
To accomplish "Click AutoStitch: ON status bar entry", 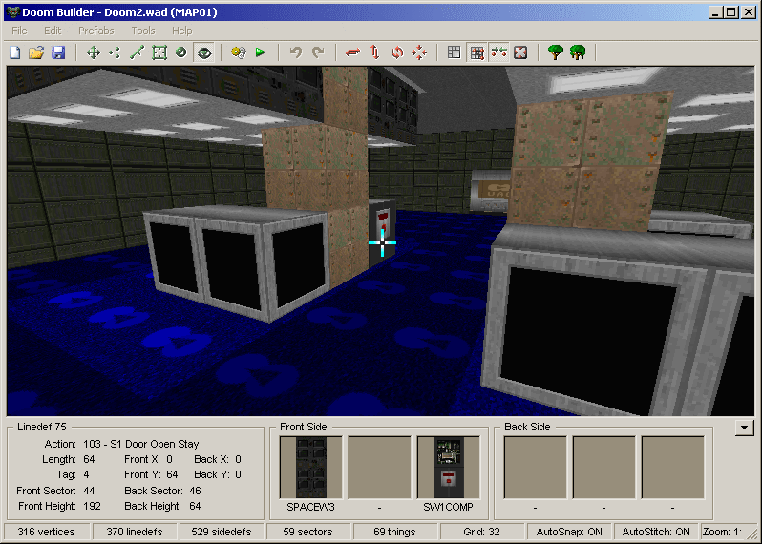I will [656, 532].
